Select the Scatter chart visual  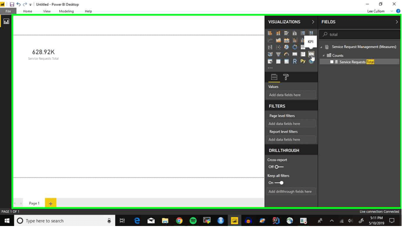click(278, 47)
